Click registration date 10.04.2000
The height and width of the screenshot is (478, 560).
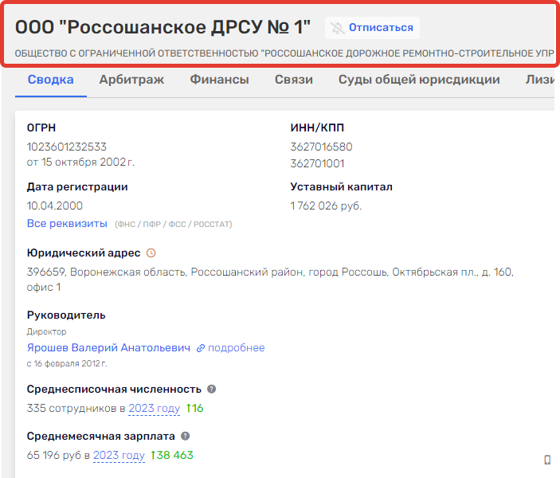click(55, 206)
